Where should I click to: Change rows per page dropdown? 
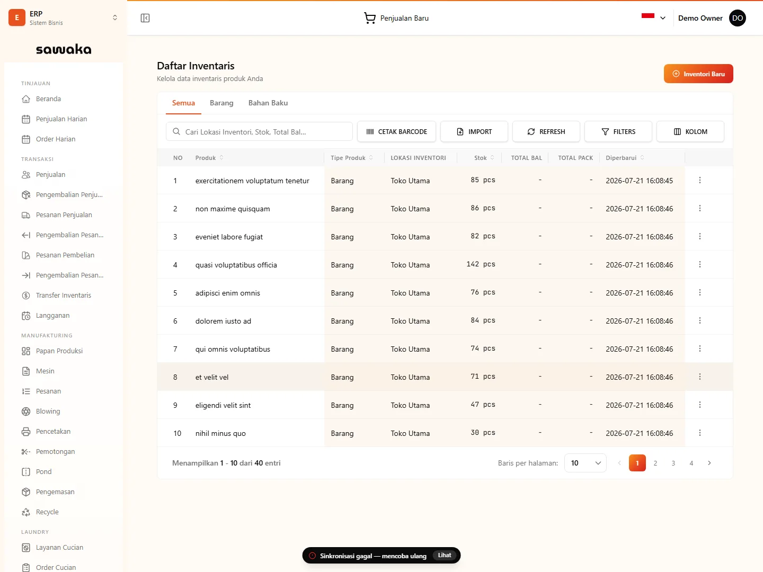point(585,463)
